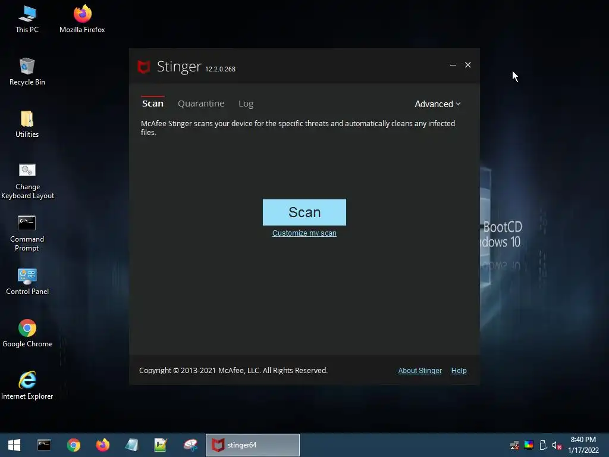Click the colorful display tray icon
Screen dimensions: 609x457
tap(529, 445)
